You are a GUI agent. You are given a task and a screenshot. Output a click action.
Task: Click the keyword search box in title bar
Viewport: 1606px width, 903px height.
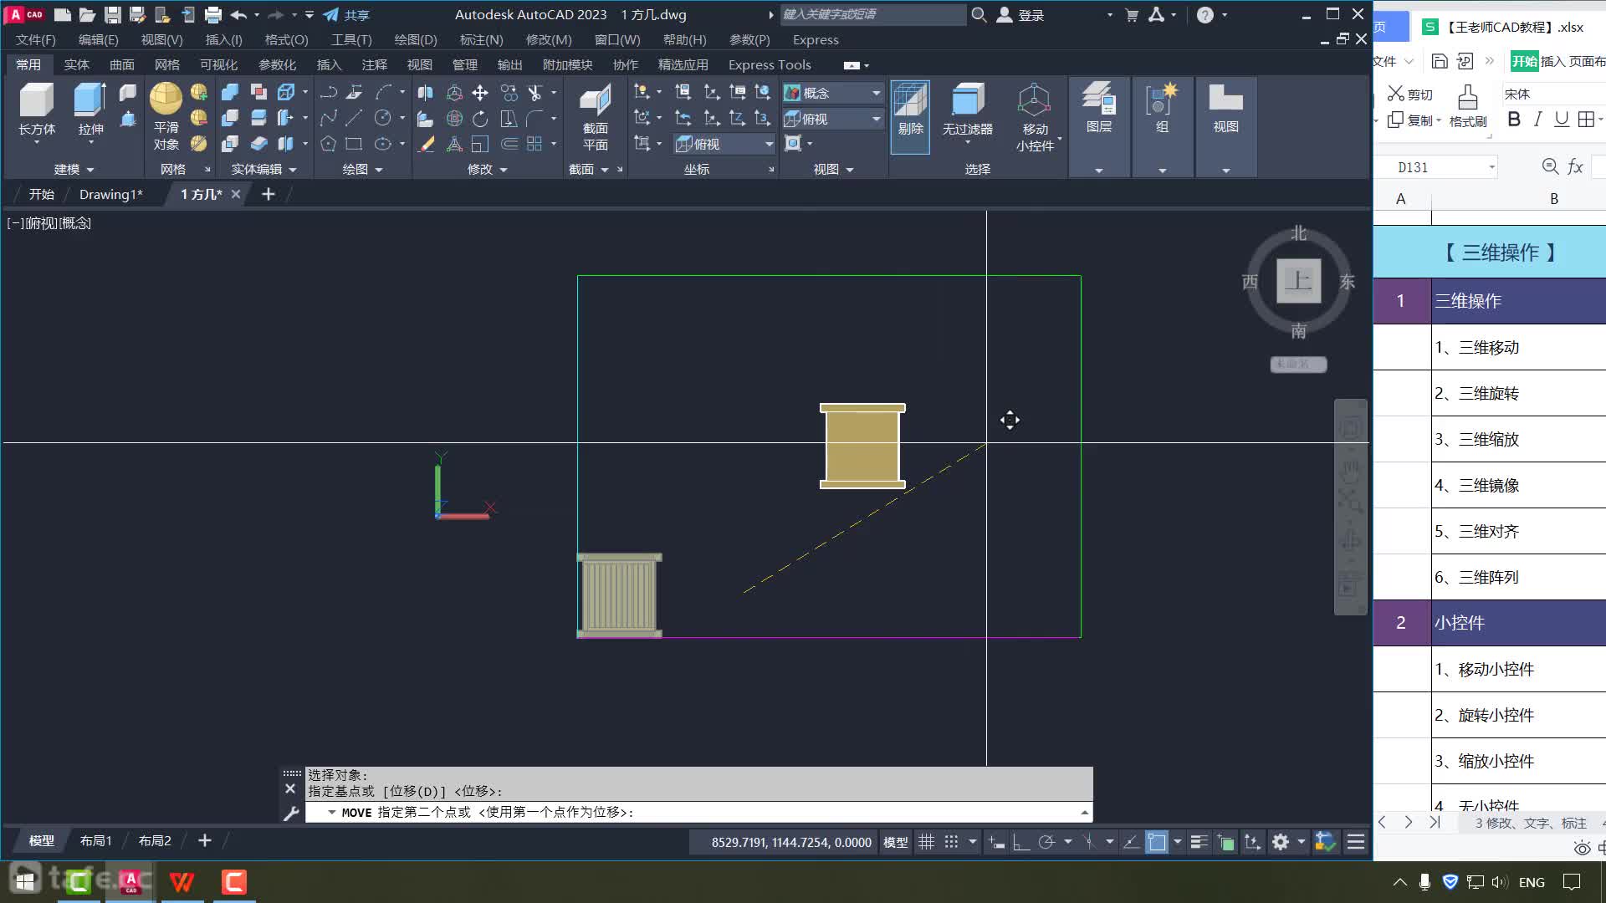872,14
